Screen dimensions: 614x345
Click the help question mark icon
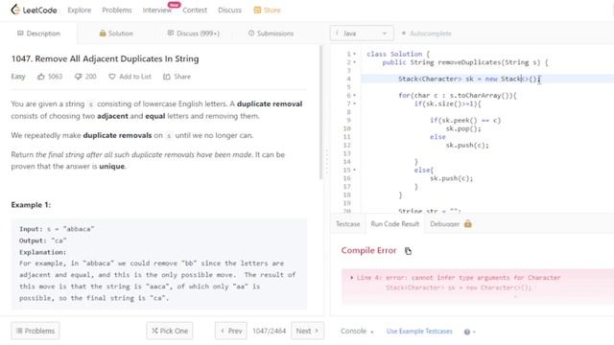(467, 332)
